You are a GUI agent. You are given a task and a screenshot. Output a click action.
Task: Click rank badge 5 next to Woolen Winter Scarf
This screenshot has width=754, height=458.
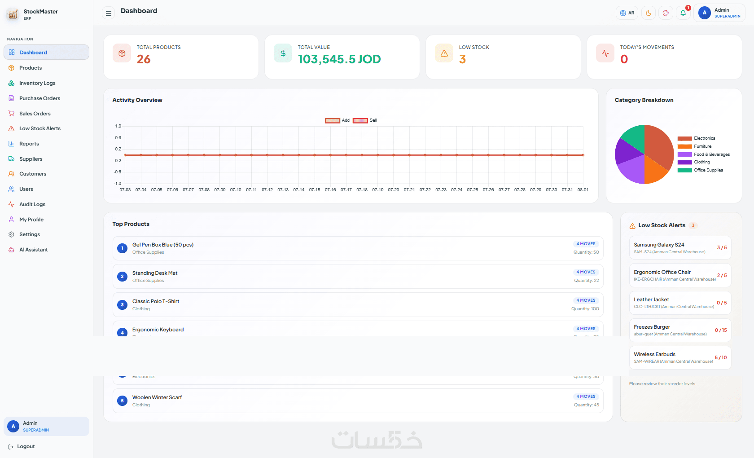(122, 401)
